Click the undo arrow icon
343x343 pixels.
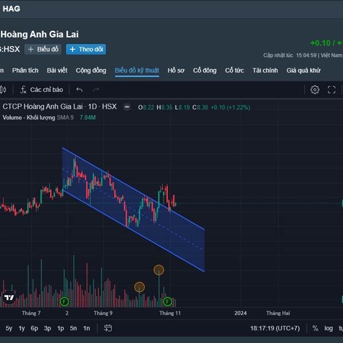click(x=79, y=90)
